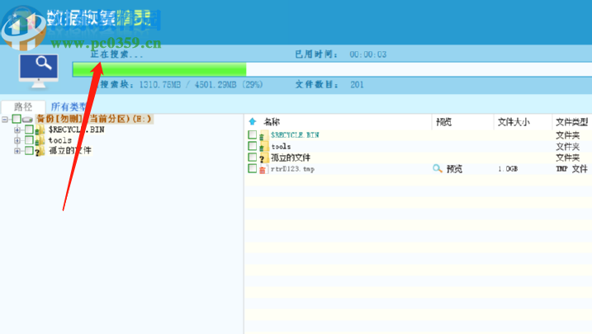592x334 pixels.
Task: Click the 预览 column header
Action: coord(443,122)
